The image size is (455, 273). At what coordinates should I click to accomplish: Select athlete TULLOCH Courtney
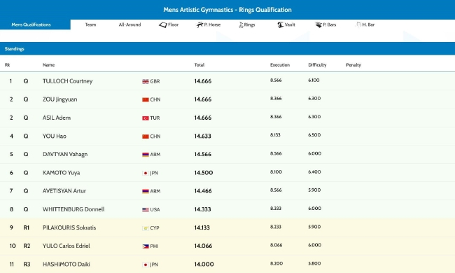point(68,81)
